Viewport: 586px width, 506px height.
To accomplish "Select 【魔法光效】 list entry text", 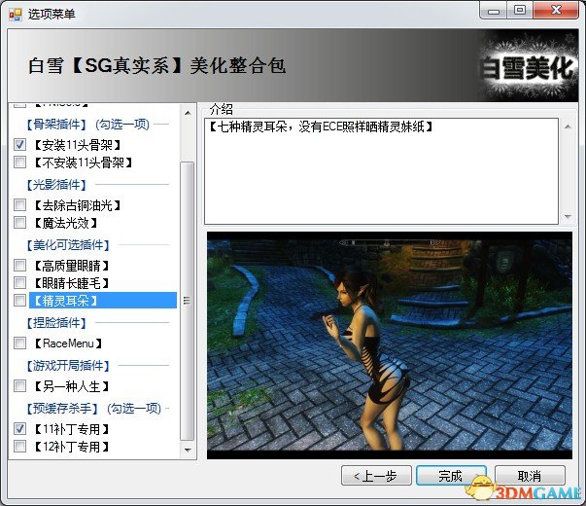I will click(66, 223).
